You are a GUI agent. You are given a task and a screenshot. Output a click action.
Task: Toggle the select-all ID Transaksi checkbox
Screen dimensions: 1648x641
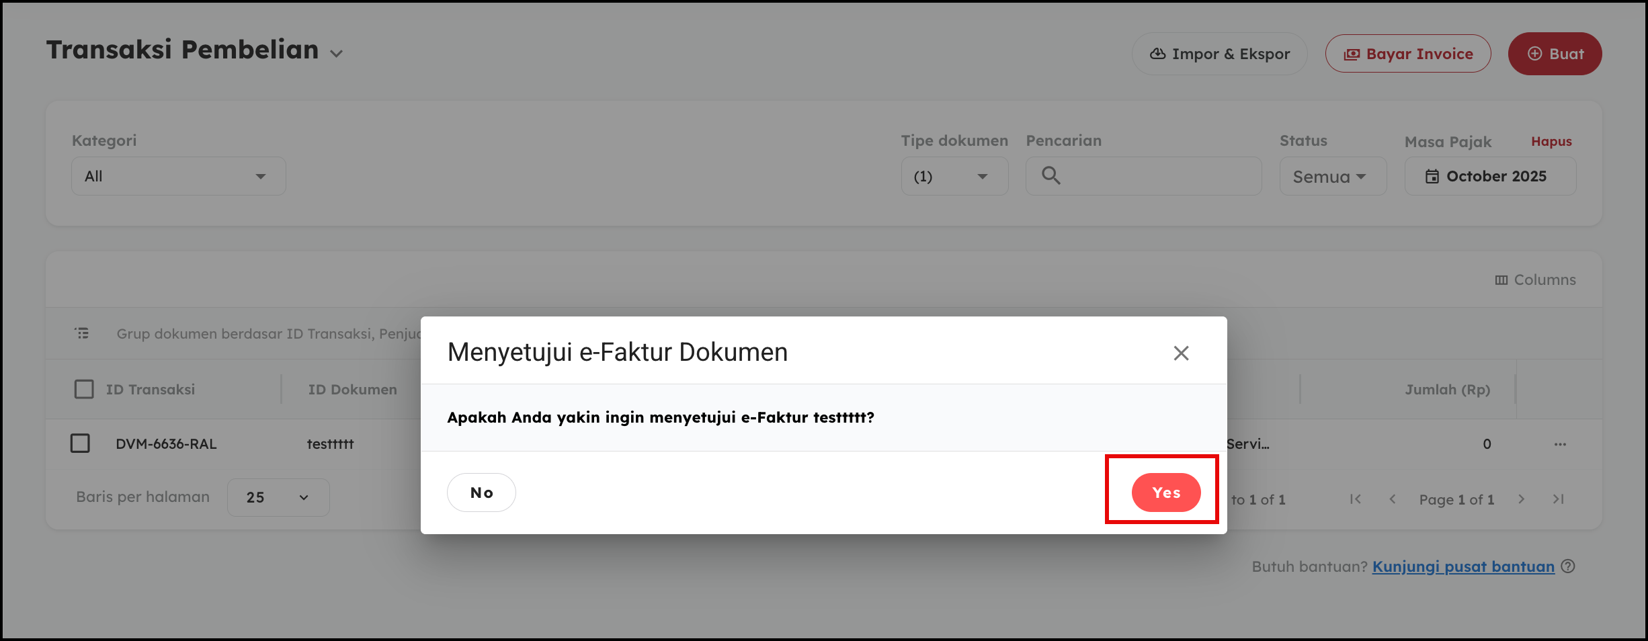click(84, 390)
